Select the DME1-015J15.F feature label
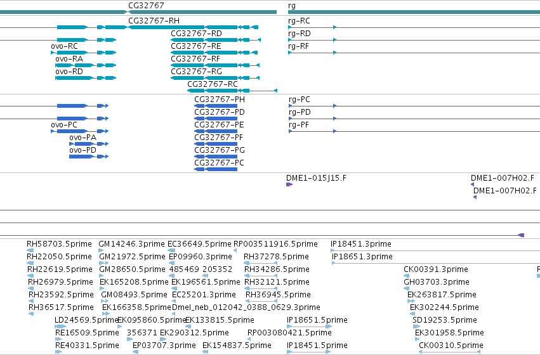This screenshot has width=540, height=355. pyautogui.click(x=316, y=178)
